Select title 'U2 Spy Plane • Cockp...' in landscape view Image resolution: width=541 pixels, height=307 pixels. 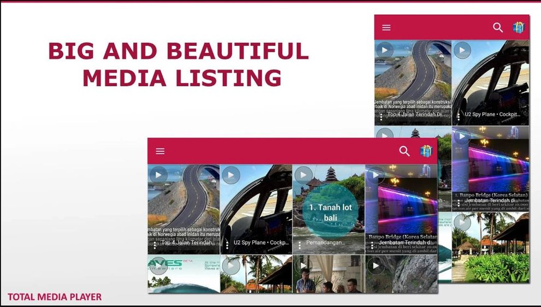pyautogui.click(x=261, y=243)
